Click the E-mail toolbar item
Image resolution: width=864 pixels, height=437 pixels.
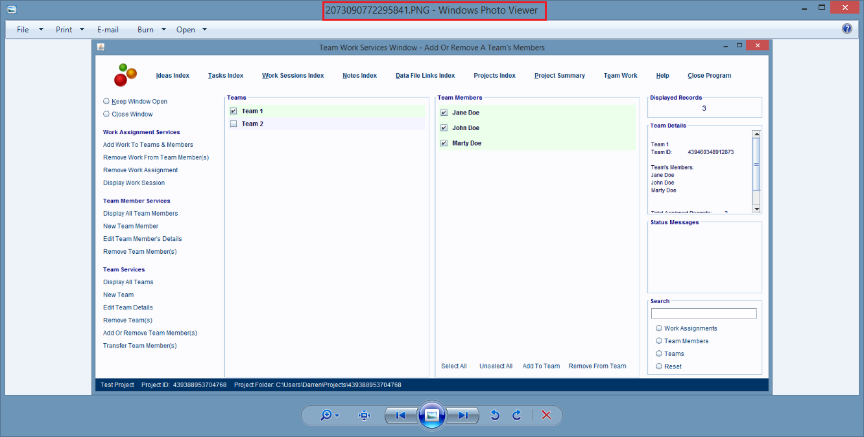pos(108,30)
